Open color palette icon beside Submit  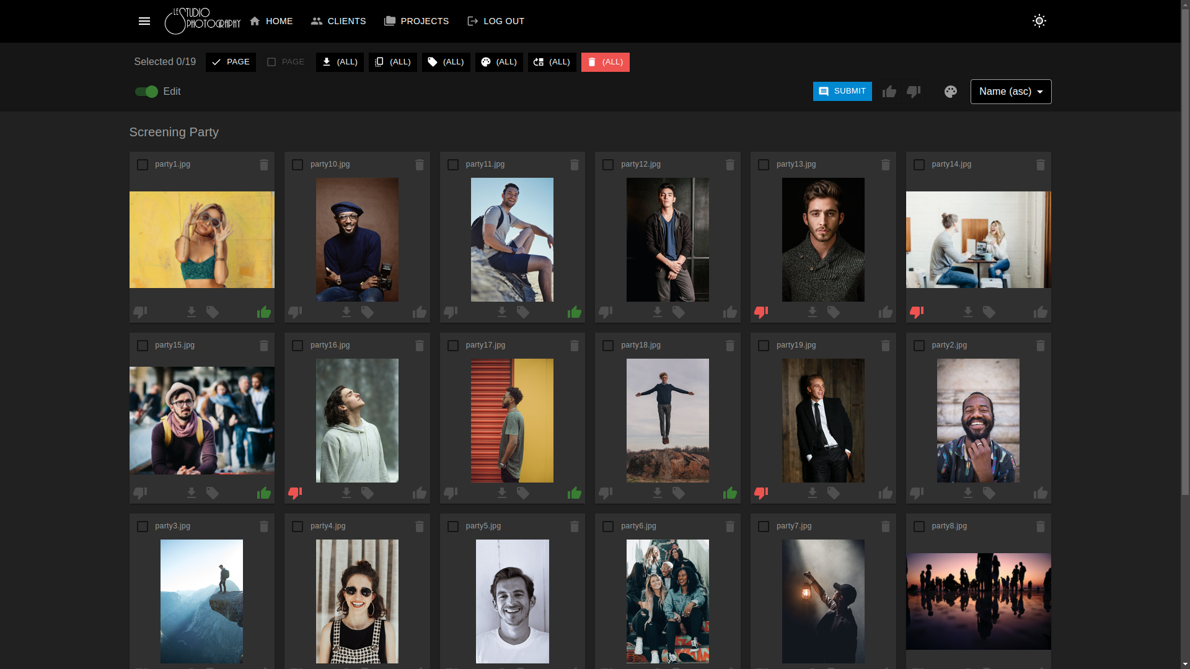[951, 92]
